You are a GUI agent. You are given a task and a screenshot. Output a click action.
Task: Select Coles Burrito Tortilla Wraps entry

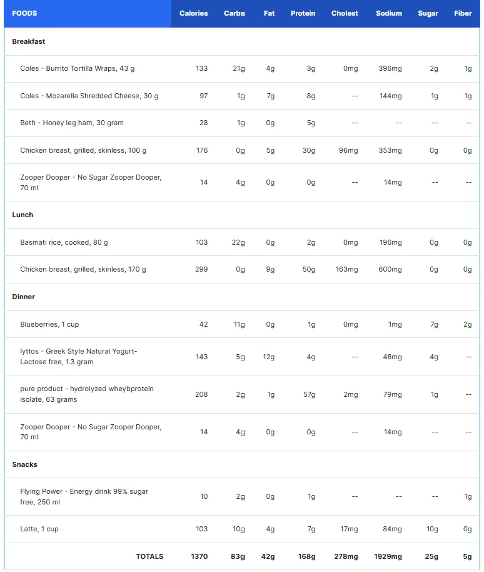pos(78,68)
